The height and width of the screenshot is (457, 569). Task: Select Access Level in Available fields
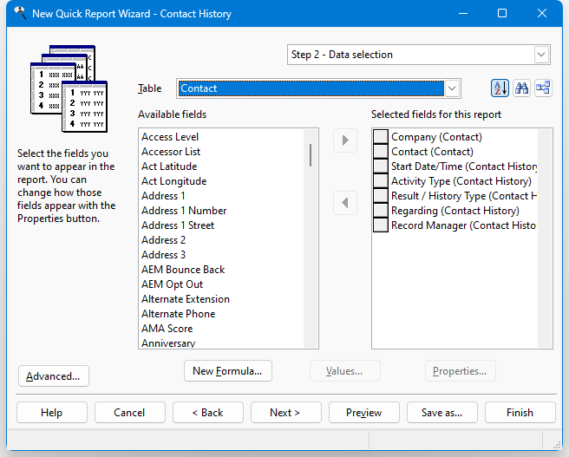point(222,137)
